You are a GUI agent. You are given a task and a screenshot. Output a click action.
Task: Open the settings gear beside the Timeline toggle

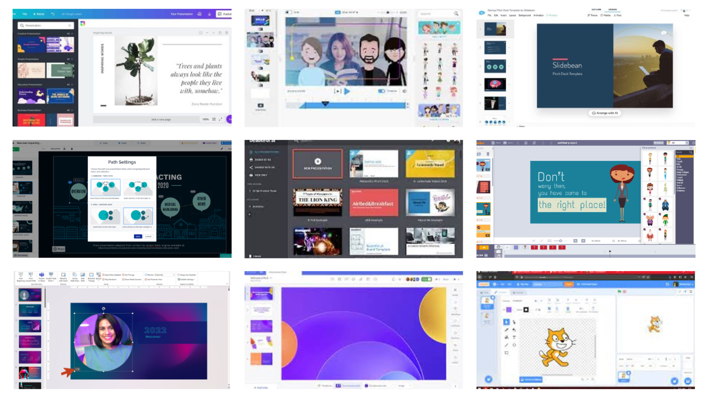404,91
